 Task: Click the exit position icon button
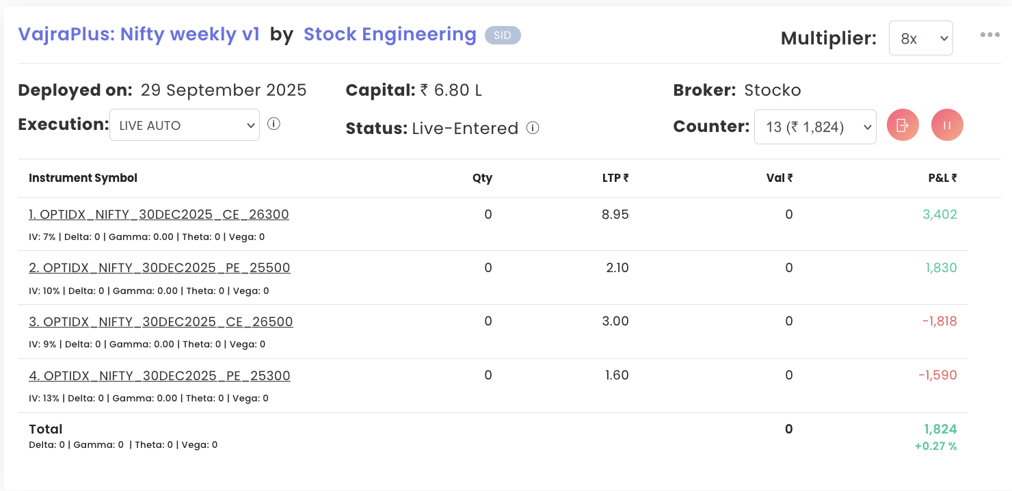click(x=903, y=126)
